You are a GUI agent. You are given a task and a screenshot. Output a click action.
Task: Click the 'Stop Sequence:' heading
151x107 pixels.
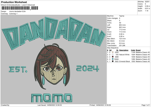pos(113,48)
